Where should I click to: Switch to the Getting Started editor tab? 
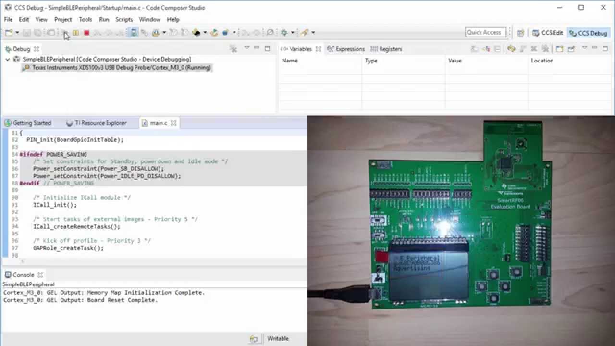tap(27, 123)
